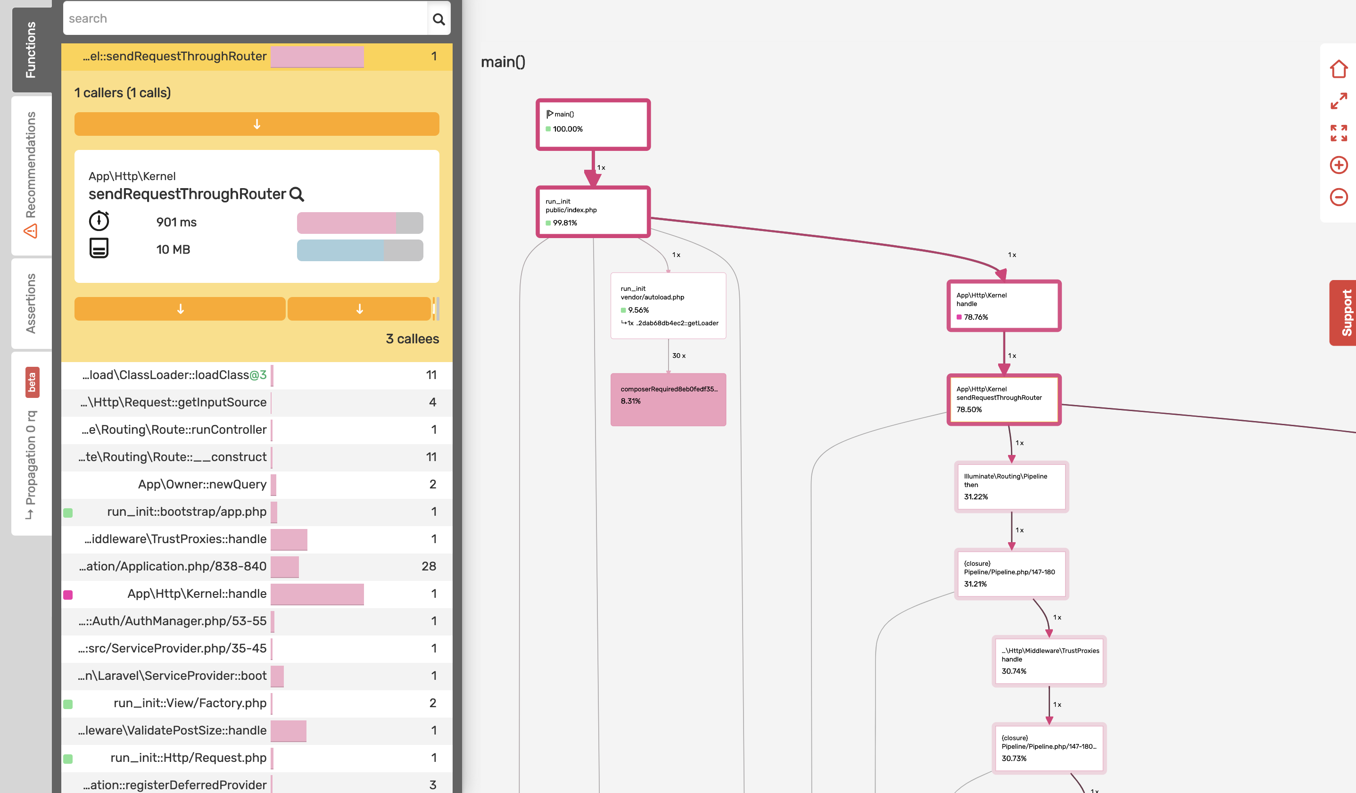Expand the callers arrow bar
Screen dimensions: 1356x793
[x=256, y=124]
